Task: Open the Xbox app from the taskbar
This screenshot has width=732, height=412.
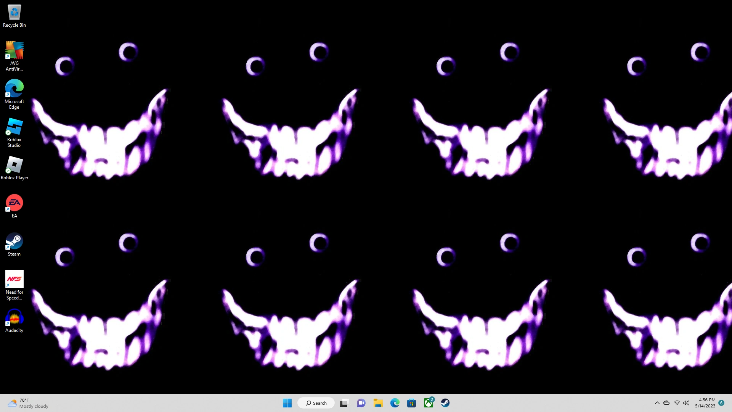Action: [x=428, y=403]
